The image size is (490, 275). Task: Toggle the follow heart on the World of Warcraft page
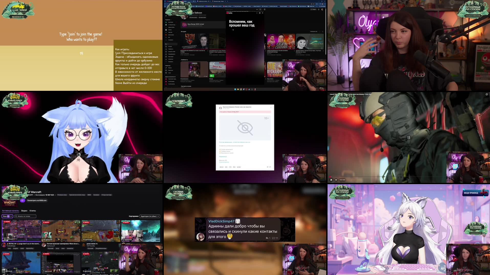(x=22, y=200)
